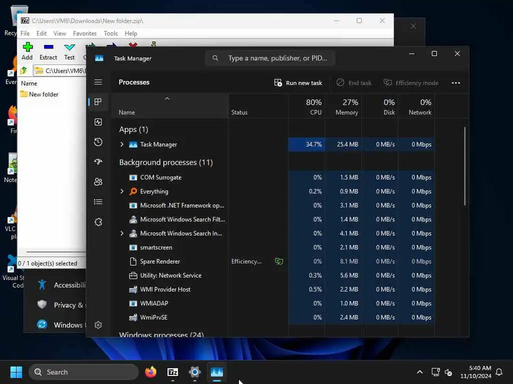513x384 pixels.
Task: Open the clock and date in taskbar
Action: [x=476, y=372]
